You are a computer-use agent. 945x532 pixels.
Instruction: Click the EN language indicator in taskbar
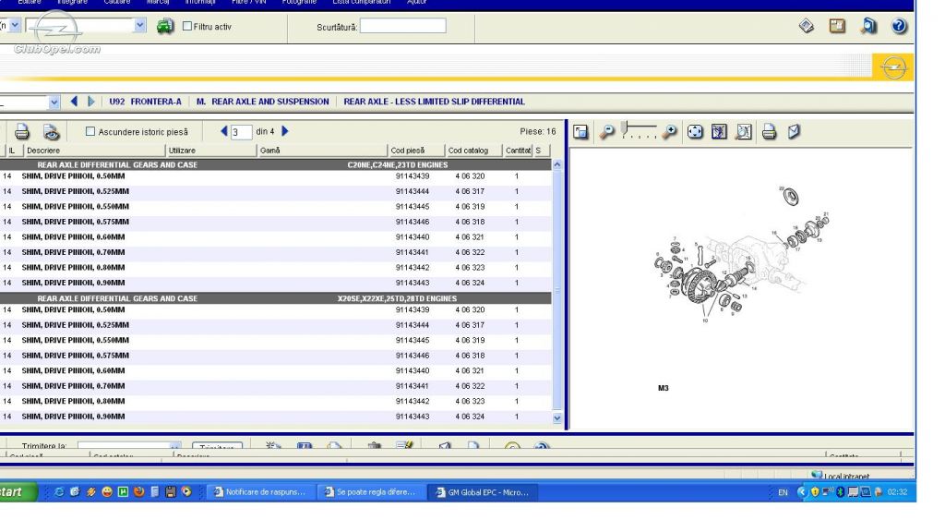click(x=783, y=493)
